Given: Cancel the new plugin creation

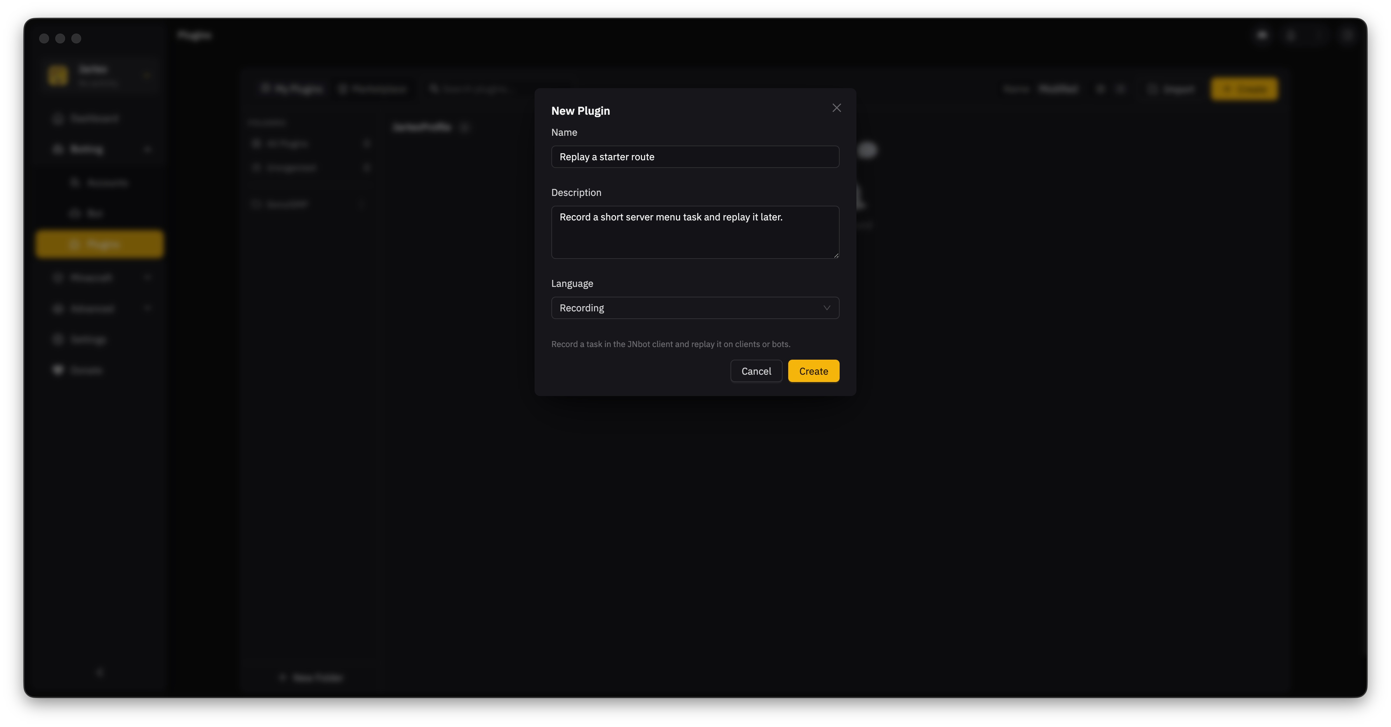Looking at the screenshot, I should pos(756,371).
